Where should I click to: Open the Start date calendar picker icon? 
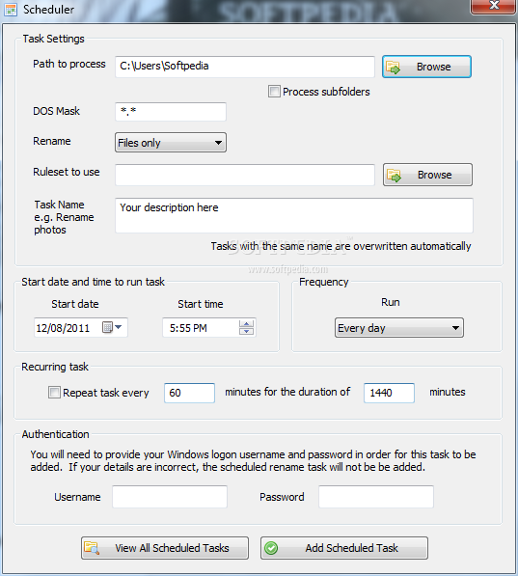pyautogui.click(x=112, y=327)
